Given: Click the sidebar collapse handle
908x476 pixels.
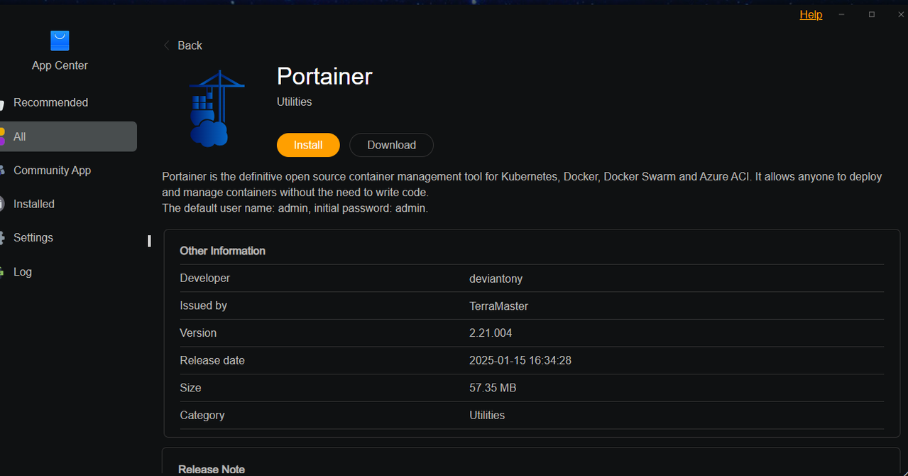Looking at the screenshot, I should pos(149,241).
